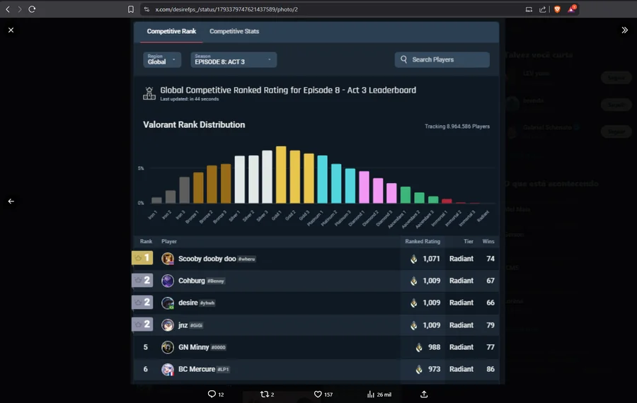Open BC Mercure player profile
This screenshot has width=637, height=403.
coord(197,369)
